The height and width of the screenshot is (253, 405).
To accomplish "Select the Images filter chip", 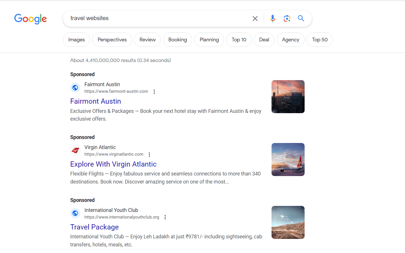I will pyautogui.click(x=77, y=40).
